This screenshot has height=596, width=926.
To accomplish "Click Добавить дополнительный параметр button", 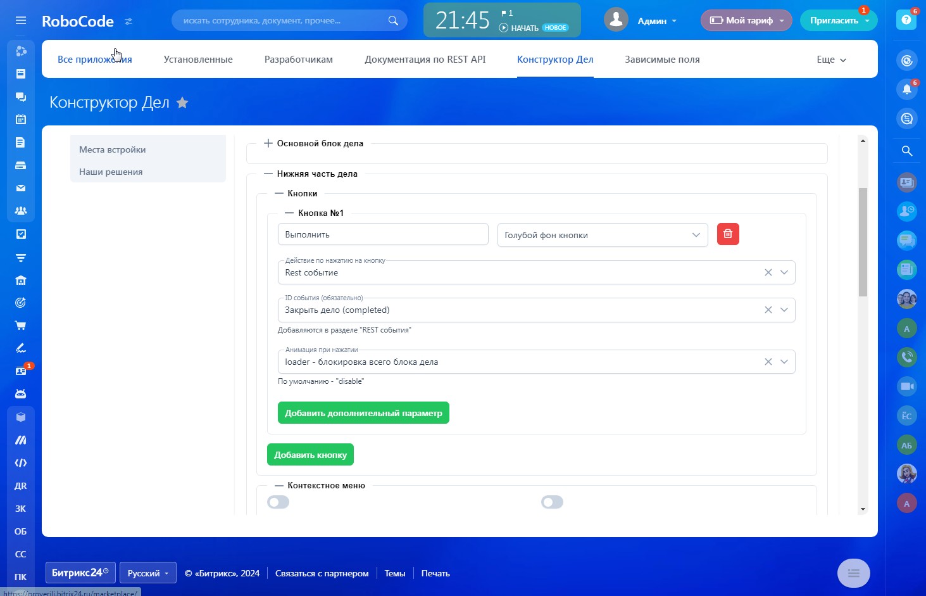I will (x=363, y=413).
